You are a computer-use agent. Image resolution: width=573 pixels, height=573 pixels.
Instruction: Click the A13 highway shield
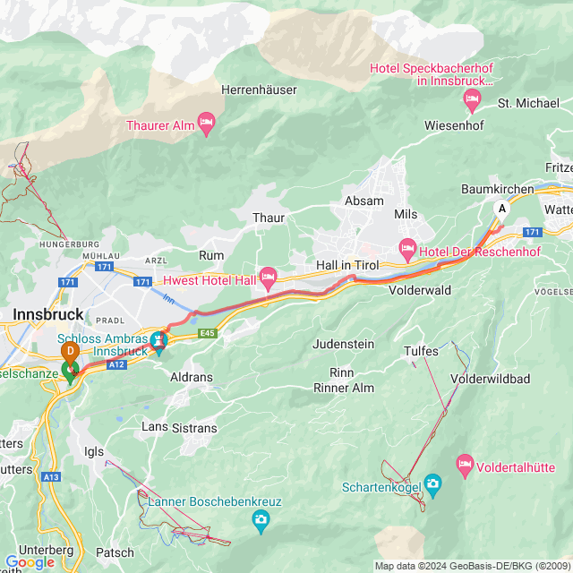[x=51, y=477]
